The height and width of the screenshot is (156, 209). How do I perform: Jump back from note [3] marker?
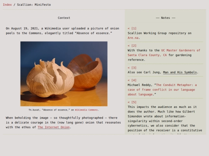coord(132,68)
